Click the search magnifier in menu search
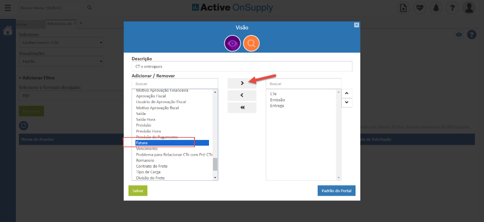The image size is (484, 222). 89,8
